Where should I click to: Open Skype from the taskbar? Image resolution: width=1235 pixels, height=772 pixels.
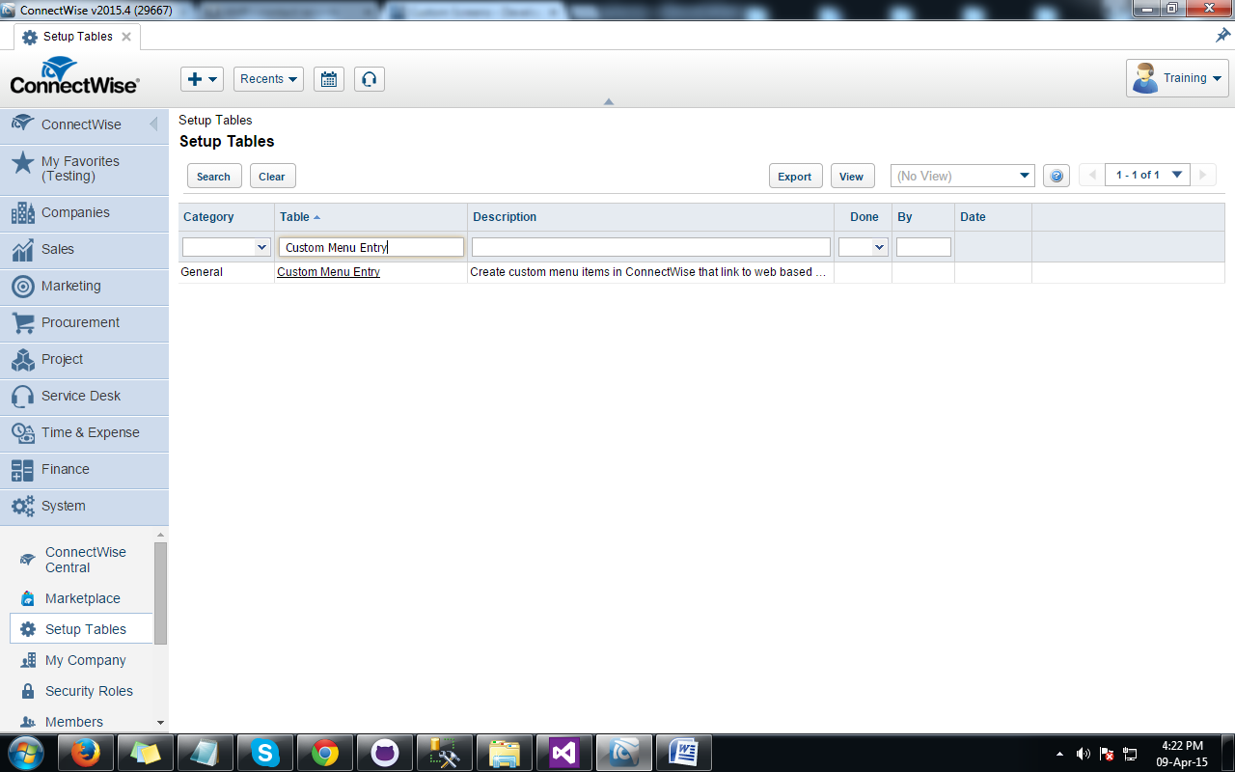pos(265,753)
